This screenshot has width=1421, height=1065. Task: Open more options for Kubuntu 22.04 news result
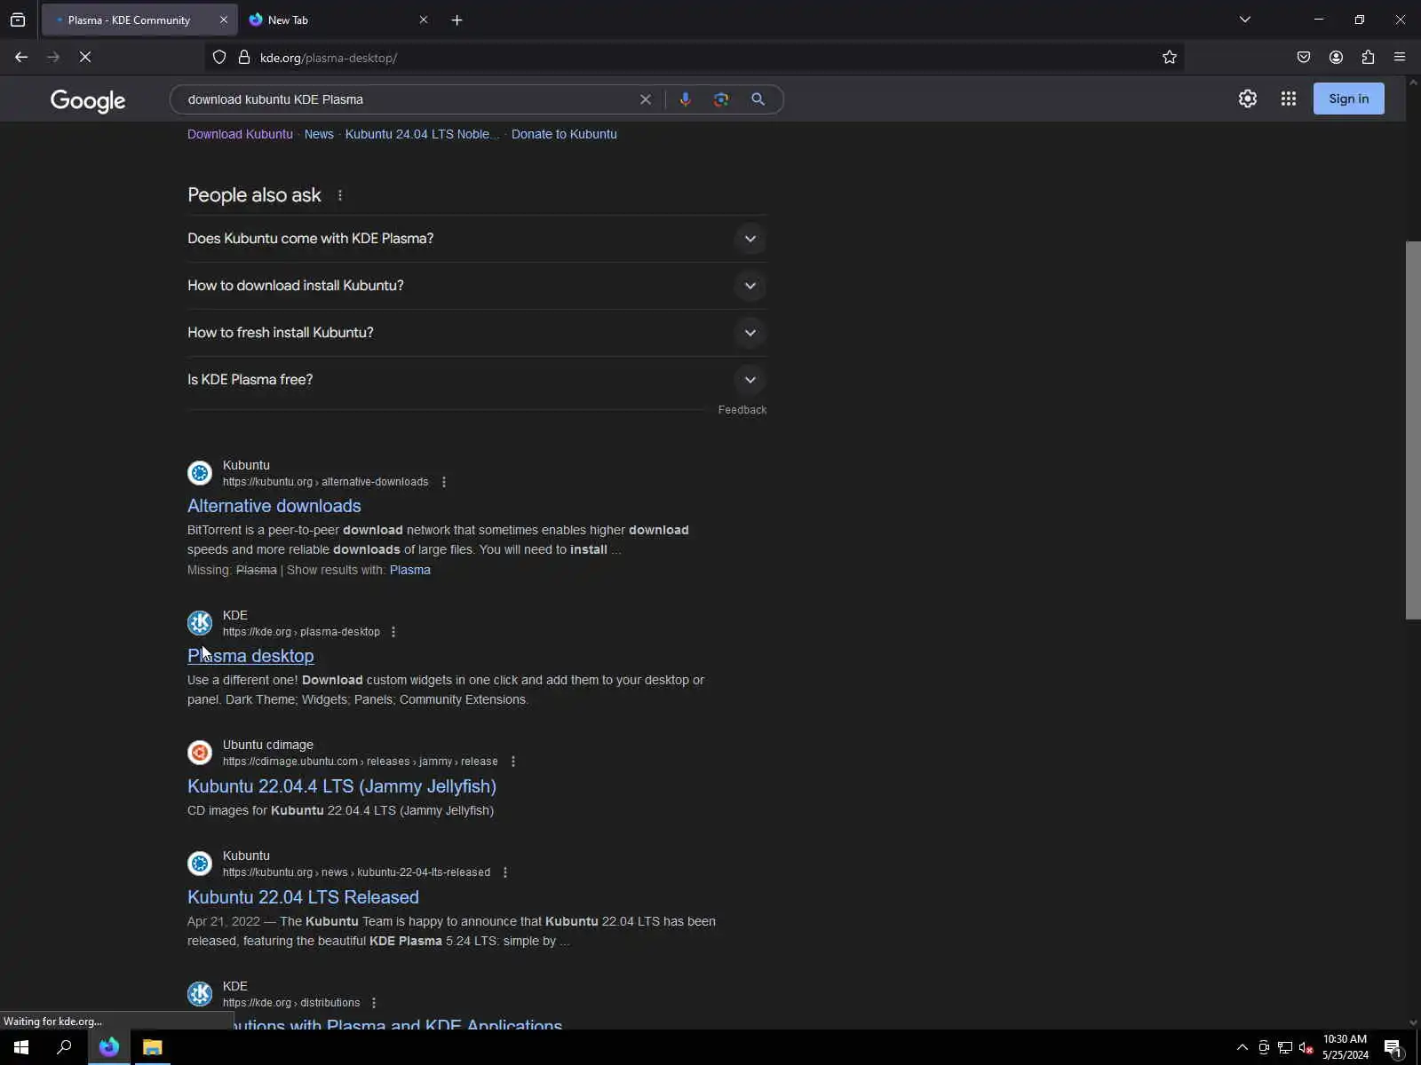(505, 872)
